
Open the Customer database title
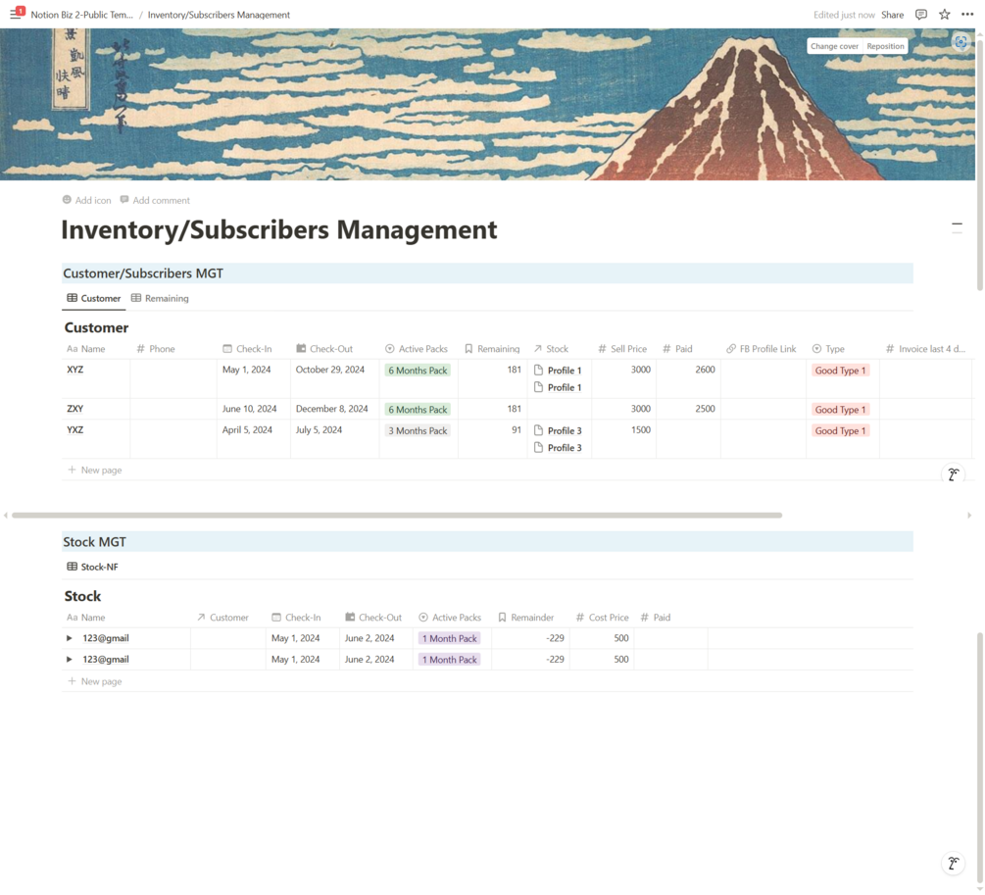(96, 327)
